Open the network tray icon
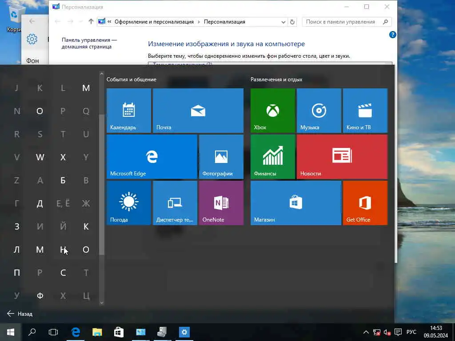Viewport: 455px width, 341px height. click(x=377, y=332)
